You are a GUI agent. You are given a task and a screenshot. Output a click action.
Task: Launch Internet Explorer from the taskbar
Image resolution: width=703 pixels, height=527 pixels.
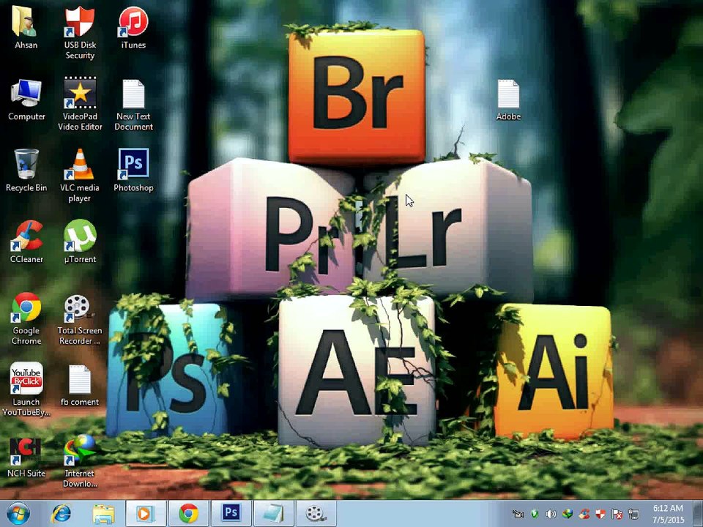pyautogui.click(x=61, y=514)
